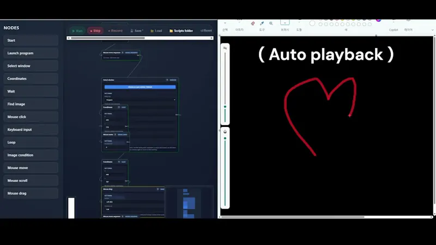Remove the Mouse drag node via its X

(x=158, y=189)
